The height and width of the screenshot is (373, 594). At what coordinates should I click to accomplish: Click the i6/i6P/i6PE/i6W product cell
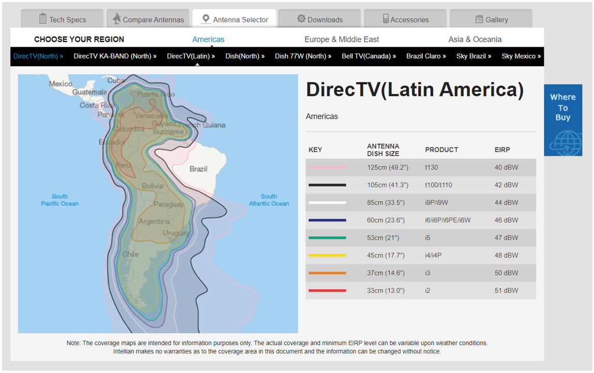coord(448,220)
